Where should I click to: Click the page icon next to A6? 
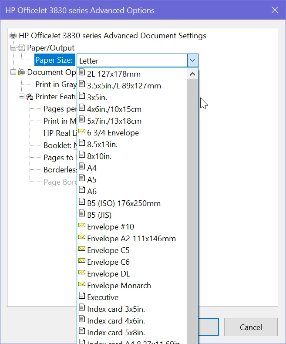point(82,189)
